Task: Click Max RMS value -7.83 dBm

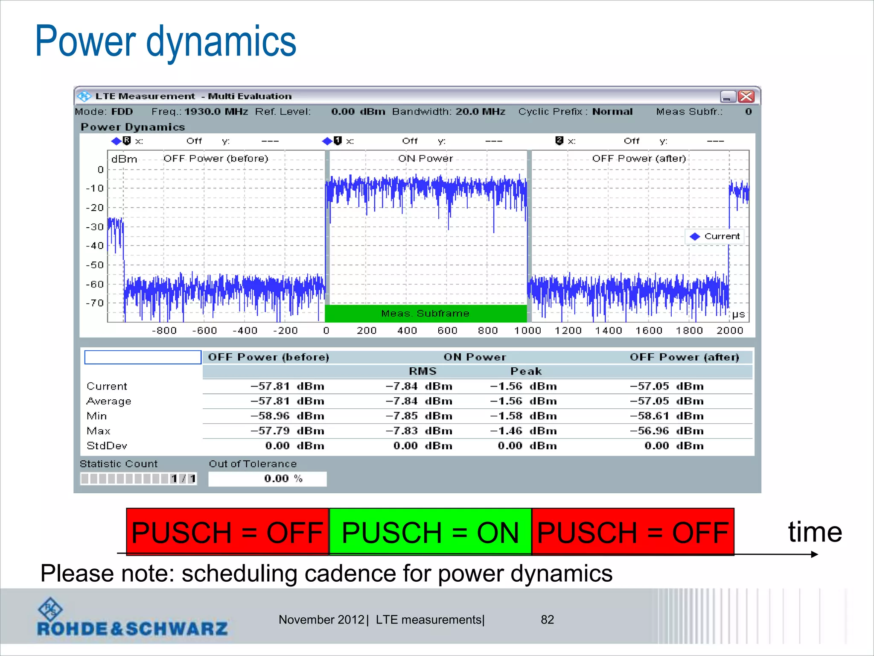Action: 419,431
